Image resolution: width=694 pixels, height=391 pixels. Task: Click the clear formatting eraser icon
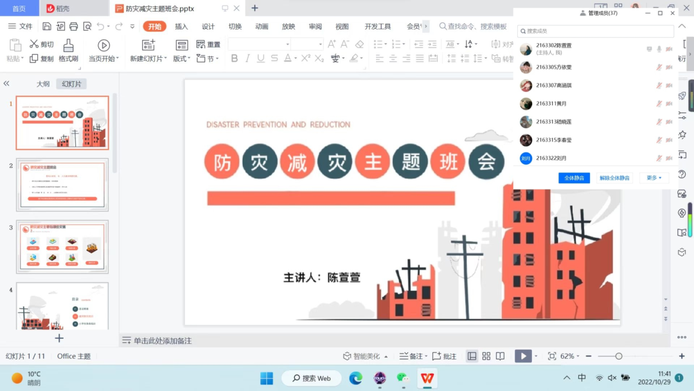pyautogui.click(x=359, y=44)
